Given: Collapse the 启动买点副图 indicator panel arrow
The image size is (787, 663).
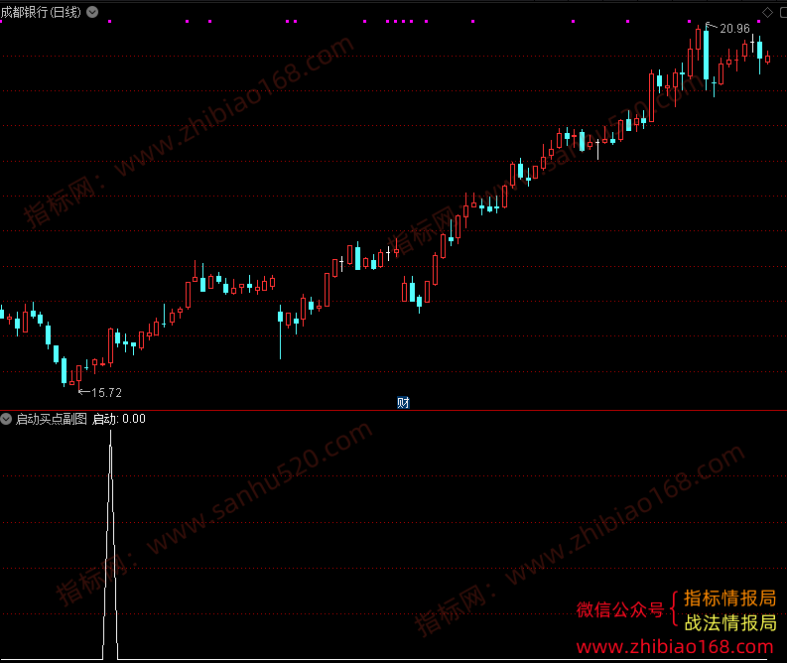Looking at the screenshot, I should (6, 419).
